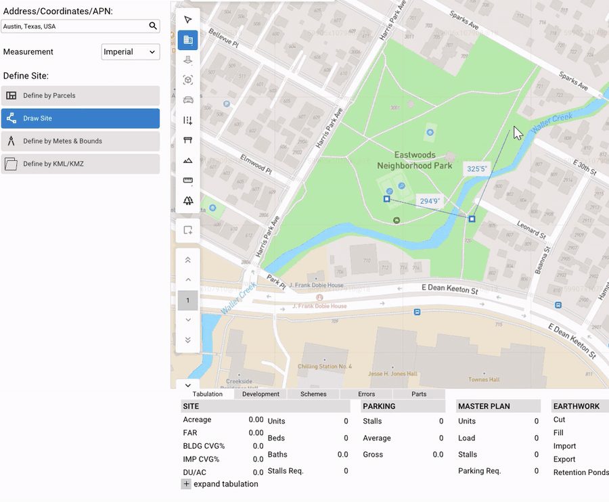Select the 3D cube view tool

click(188, 80)
